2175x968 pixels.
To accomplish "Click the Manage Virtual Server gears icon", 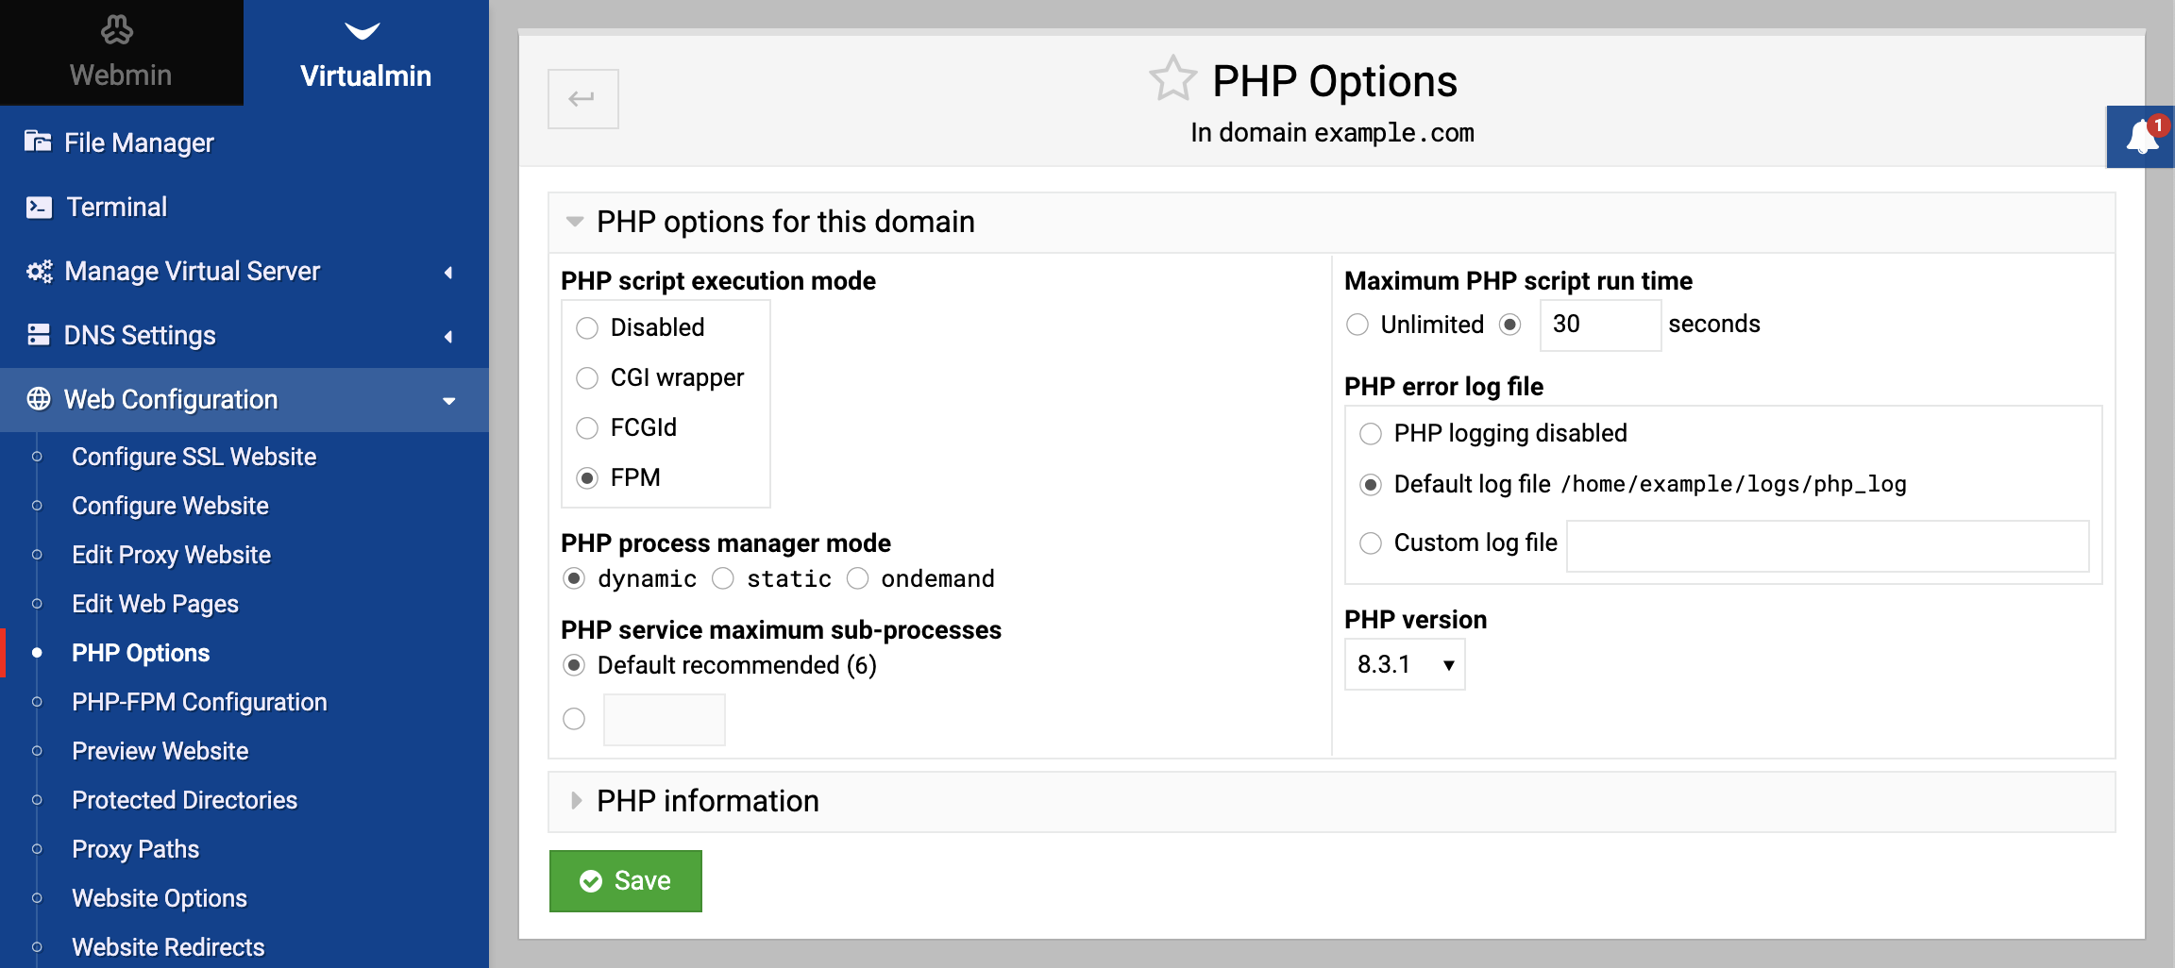I will click(39, 272).
